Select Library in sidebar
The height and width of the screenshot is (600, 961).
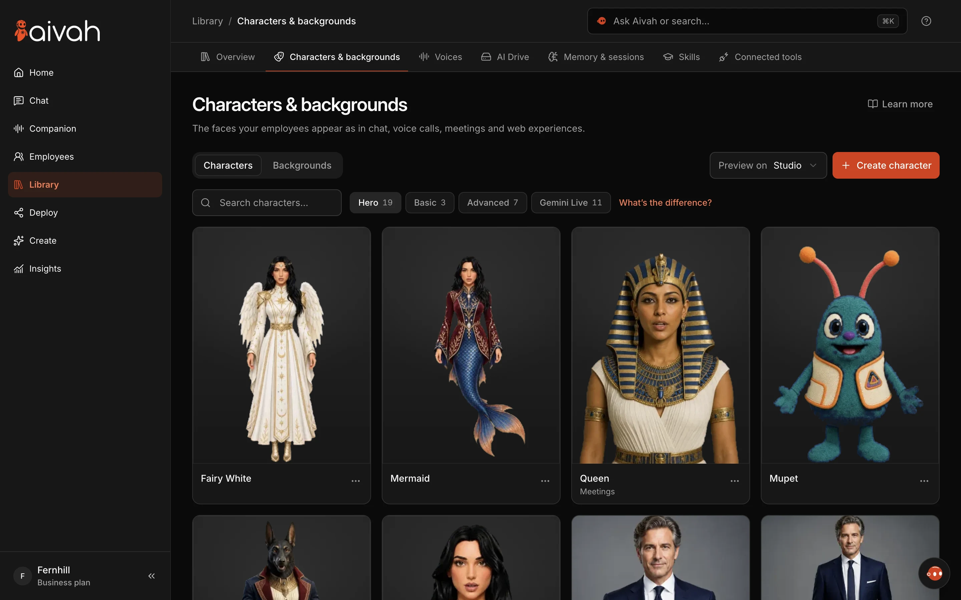tap(85, 185)
